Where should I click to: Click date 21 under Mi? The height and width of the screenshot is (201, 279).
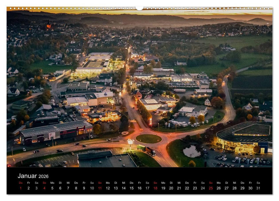pos(179,188)
